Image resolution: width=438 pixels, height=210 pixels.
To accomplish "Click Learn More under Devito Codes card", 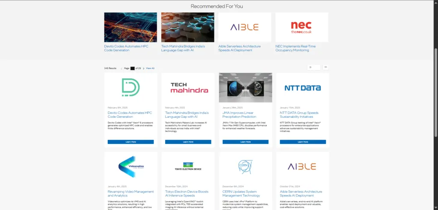I will tap(131, 142).
